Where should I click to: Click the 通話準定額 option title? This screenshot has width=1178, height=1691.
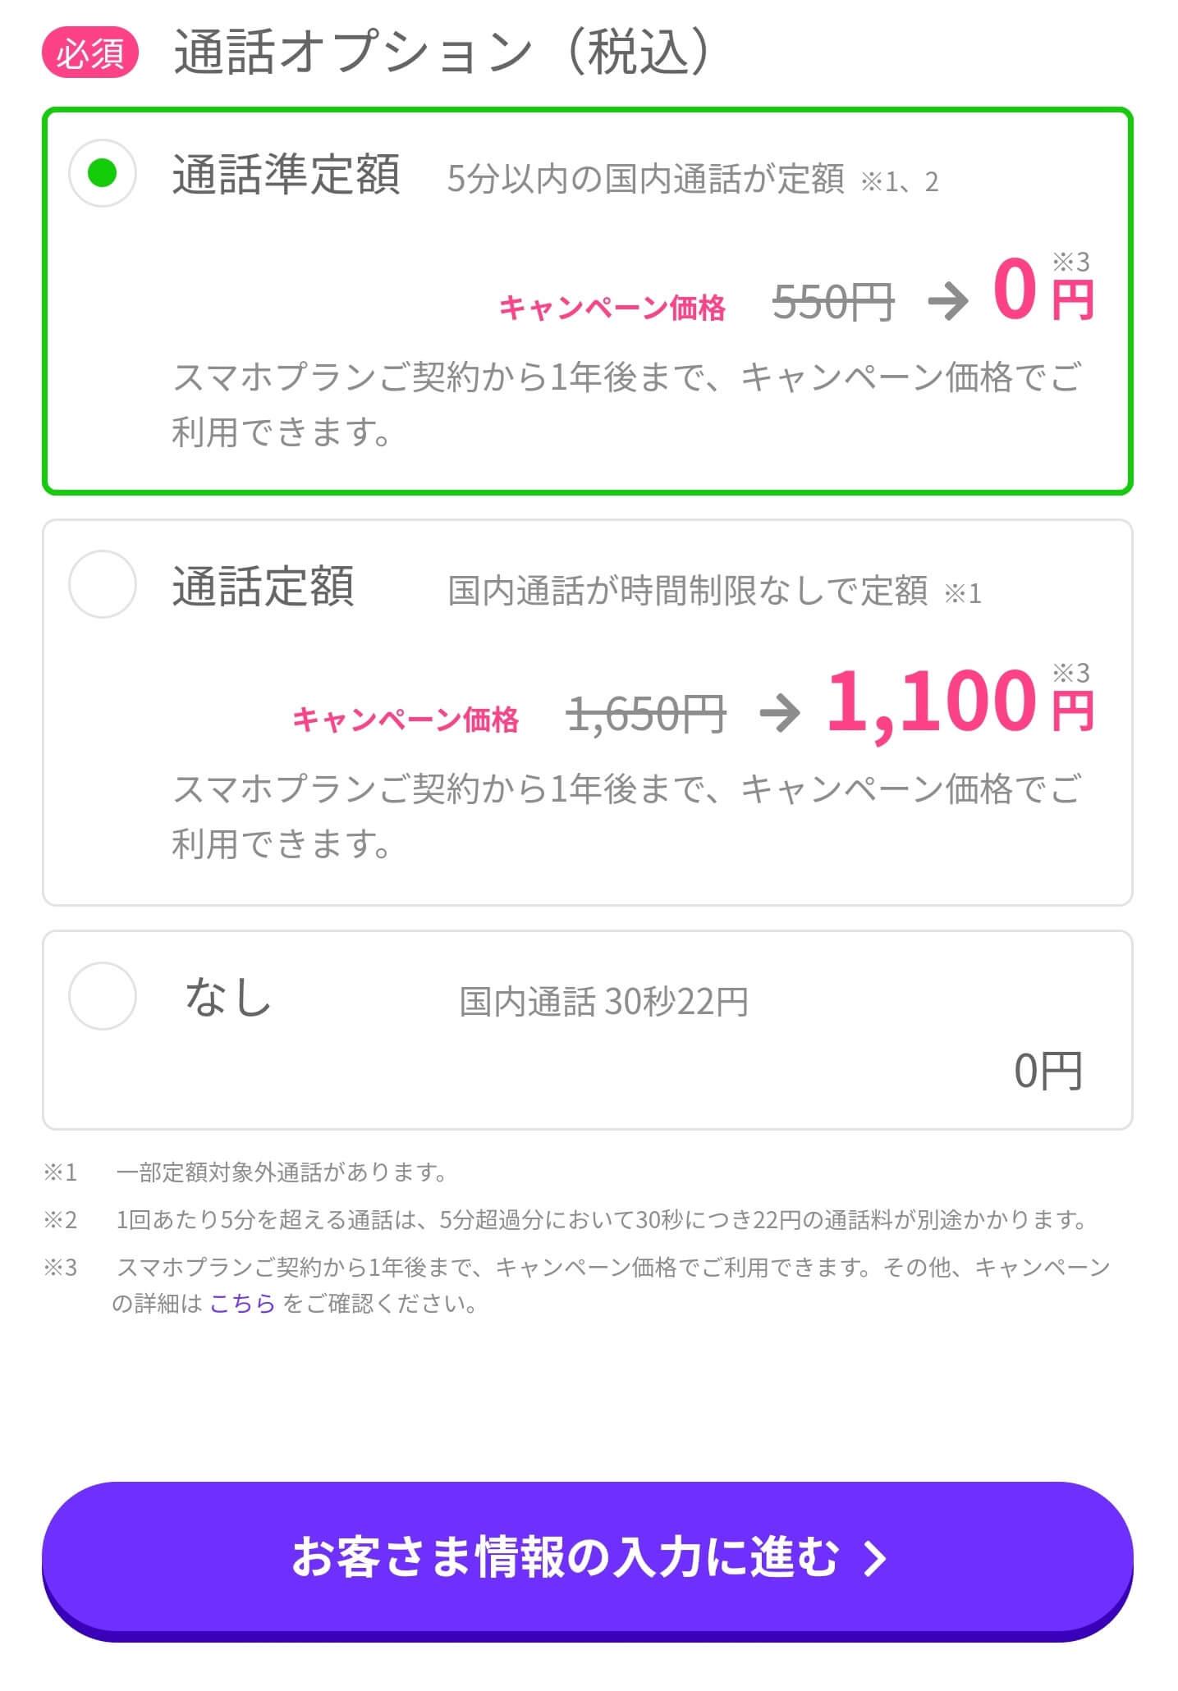[x=286, y=175]
